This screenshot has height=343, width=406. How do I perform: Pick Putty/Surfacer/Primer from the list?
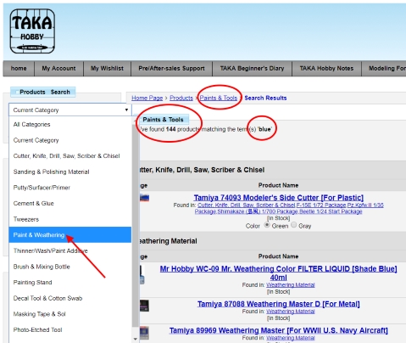click(x=70, y=188)
